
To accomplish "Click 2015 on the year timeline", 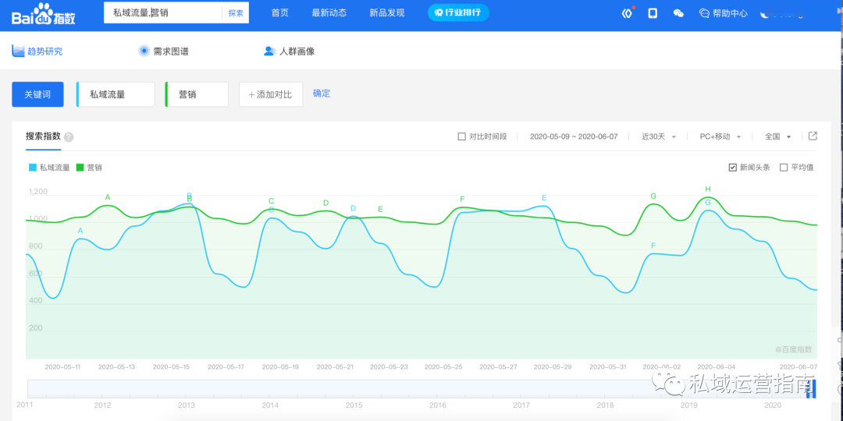I will point(354,405).
